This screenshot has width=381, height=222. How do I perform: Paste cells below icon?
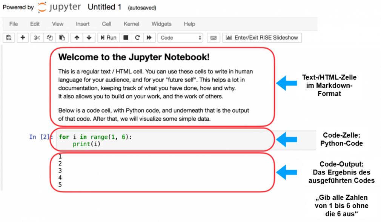[x=62, y=38]
